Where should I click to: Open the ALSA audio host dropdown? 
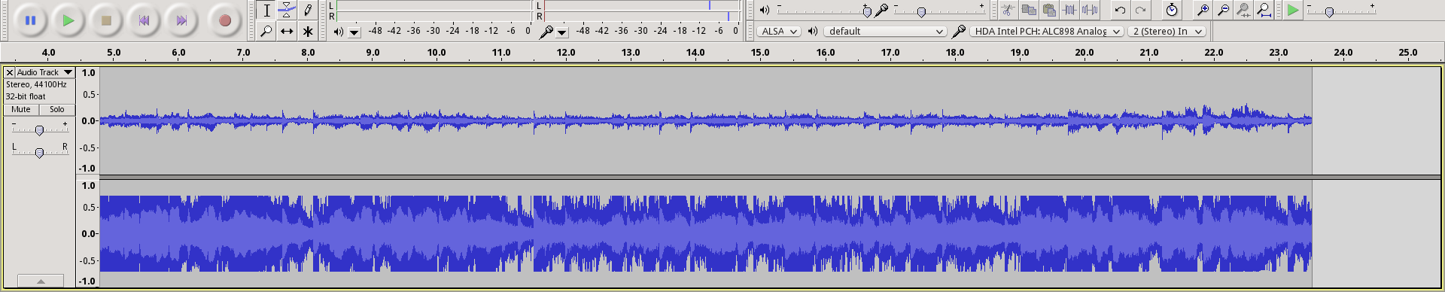point(779,31)
